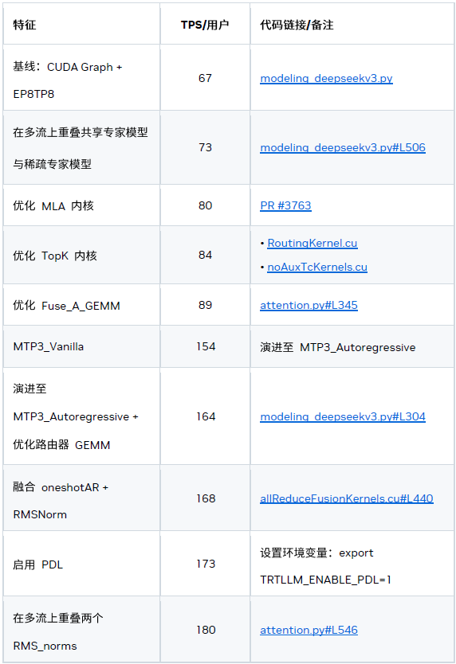The height and width of the screenshot is (664, 456).
Task: Click the 基线: CUDA Graph + EP8TP8 cell
Action: click(x=81, y=79)
